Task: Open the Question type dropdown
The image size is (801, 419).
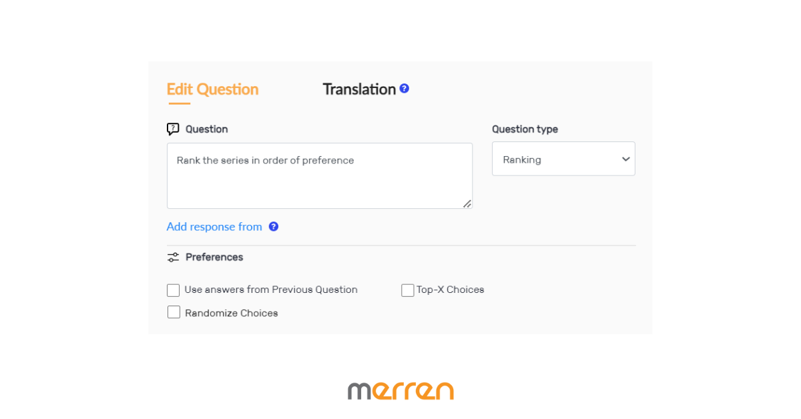Action: (563, 159)
